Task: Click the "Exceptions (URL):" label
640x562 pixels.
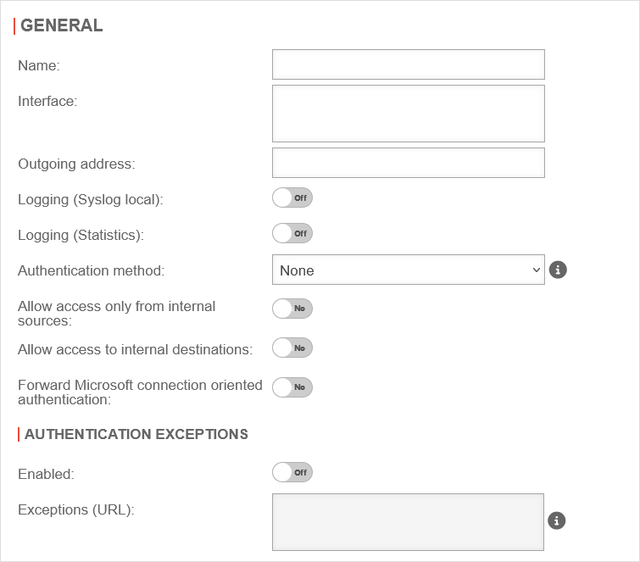Action: [76, 509]
